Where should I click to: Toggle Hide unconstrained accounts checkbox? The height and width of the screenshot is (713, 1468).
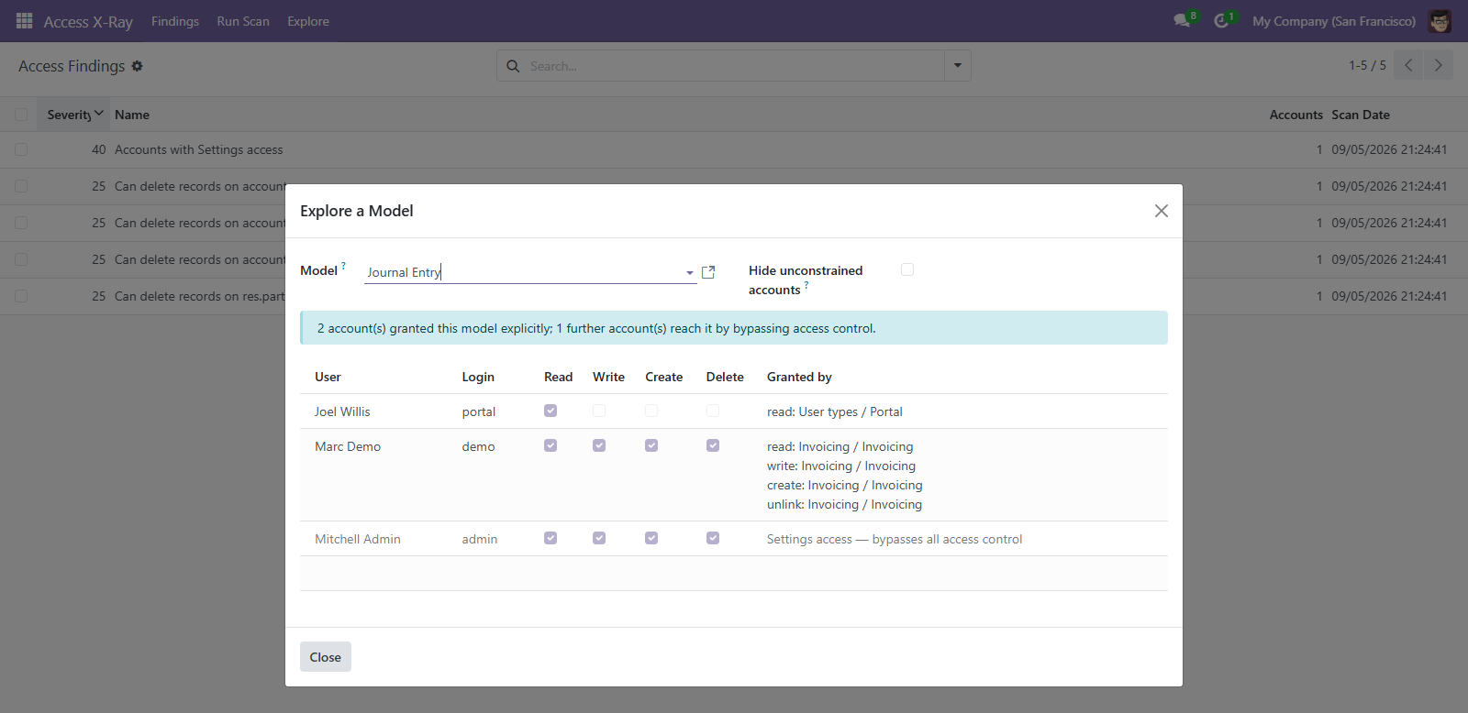[x=907, y=269]
